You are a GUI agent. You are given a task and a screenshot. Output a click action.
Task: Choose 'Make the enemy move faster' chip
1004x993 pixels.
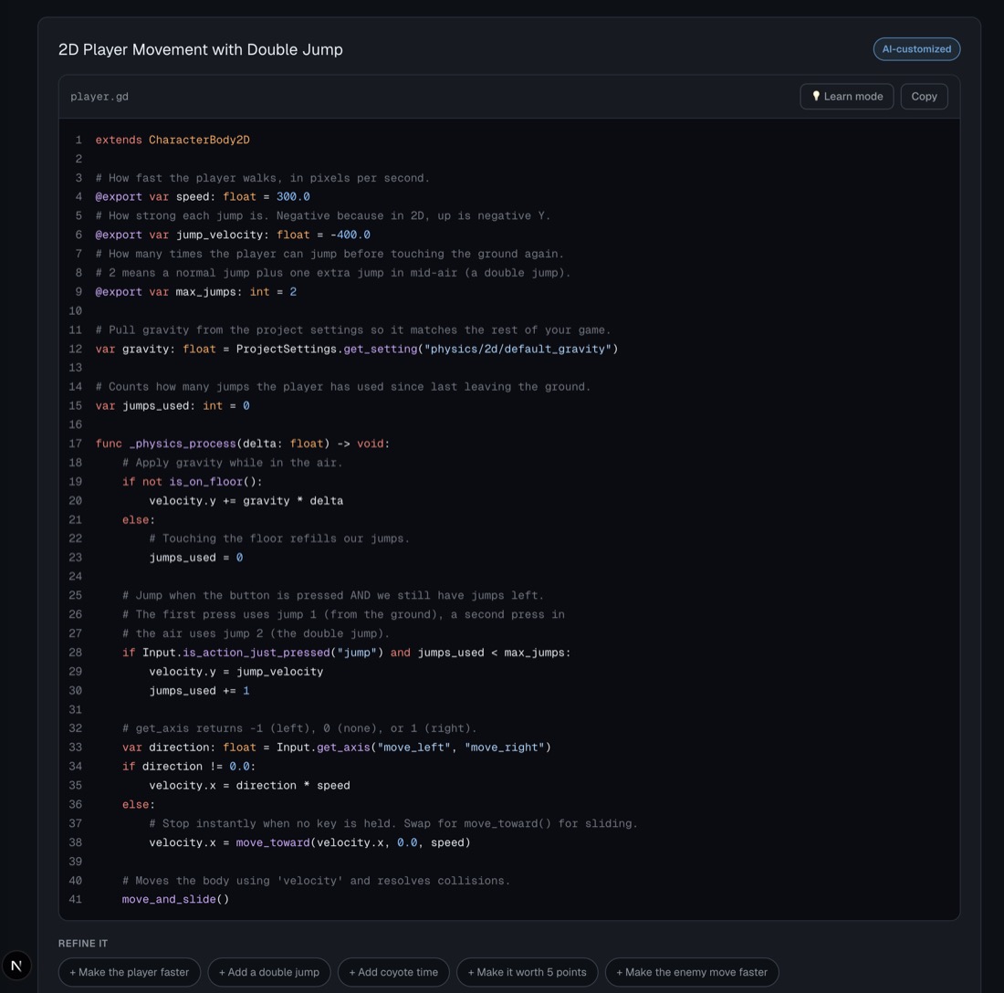point(692,972)
